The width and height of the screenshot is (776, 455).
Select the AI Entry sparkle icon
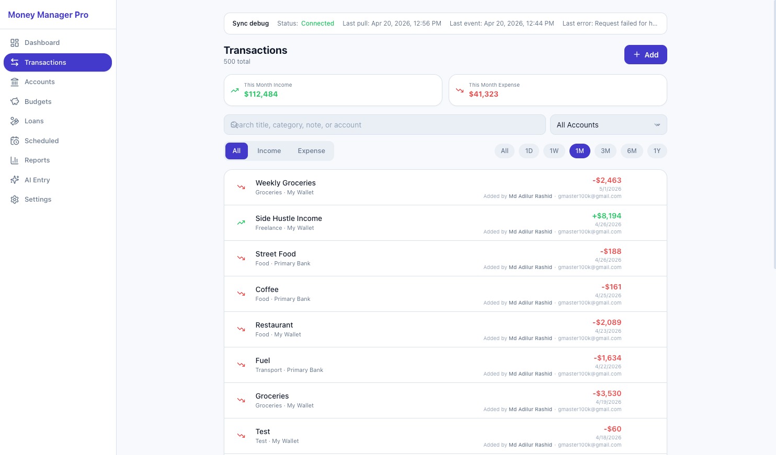point(15,180)
